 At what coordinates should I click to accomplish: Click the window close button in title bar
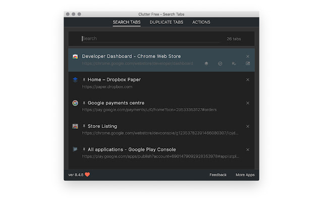click(68, 14)
